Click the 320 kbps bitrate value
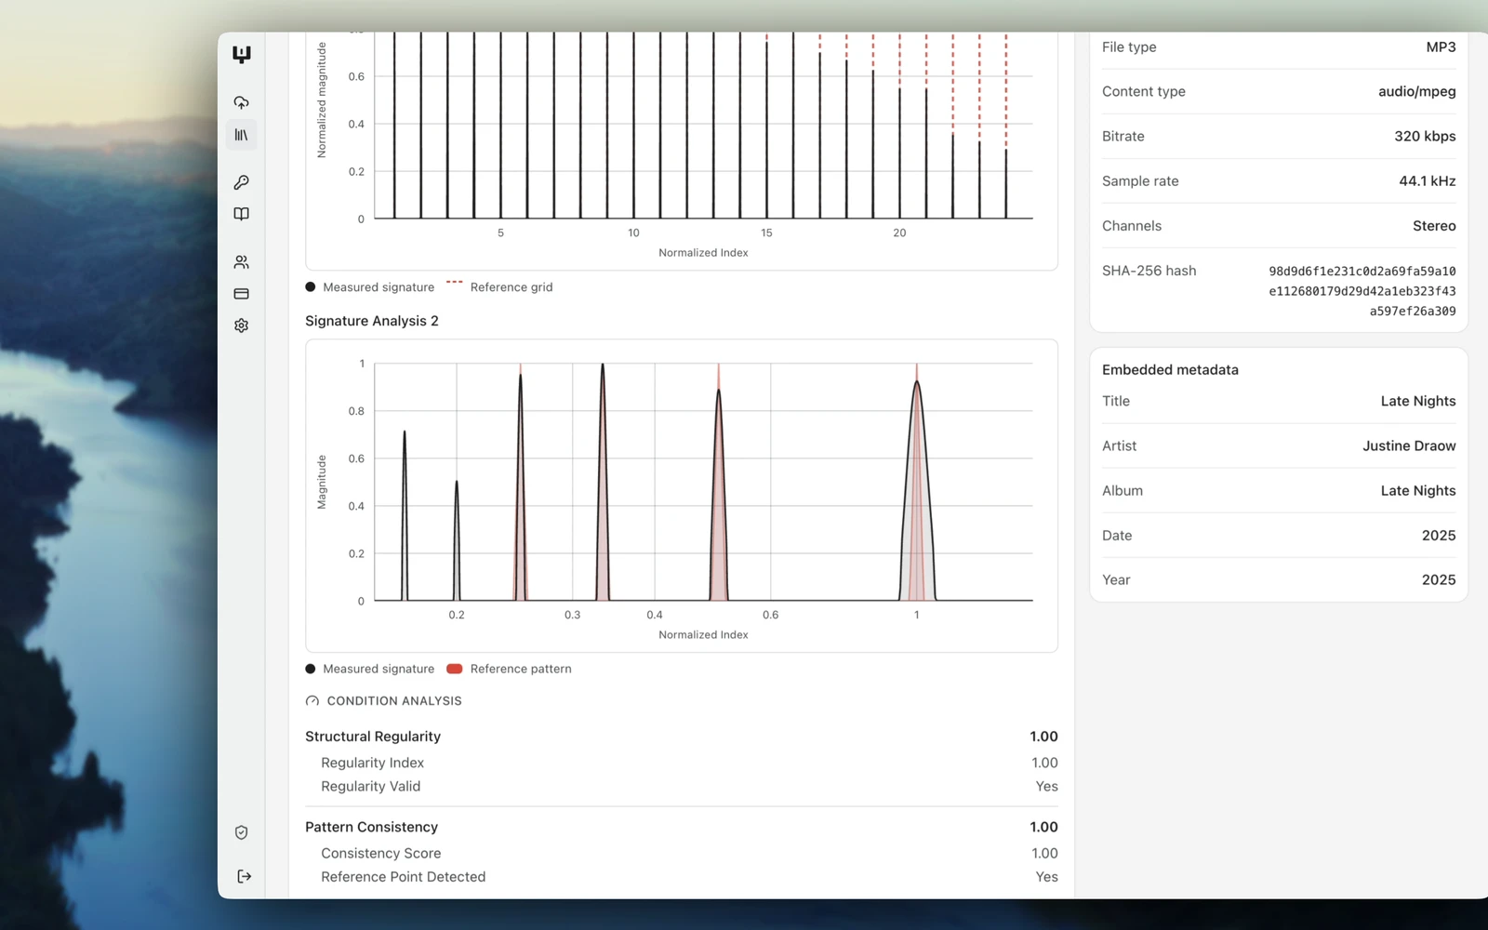The height and width of the screenshot is (930, 1488). (x=1425, y=136)
